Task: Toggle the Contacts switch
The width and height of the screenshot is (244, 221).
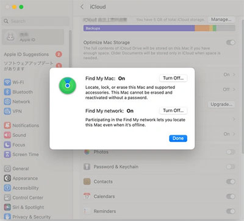Action: (x=231, y=181)
